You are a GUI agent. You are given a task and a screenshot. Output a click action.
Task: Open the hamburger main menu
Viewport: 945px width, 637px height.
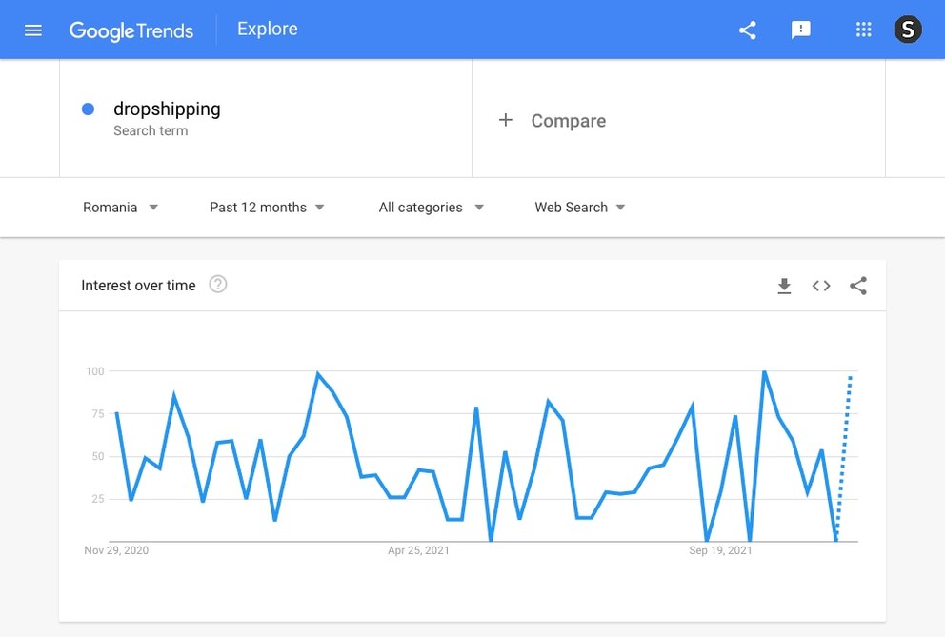coord(33,30)
